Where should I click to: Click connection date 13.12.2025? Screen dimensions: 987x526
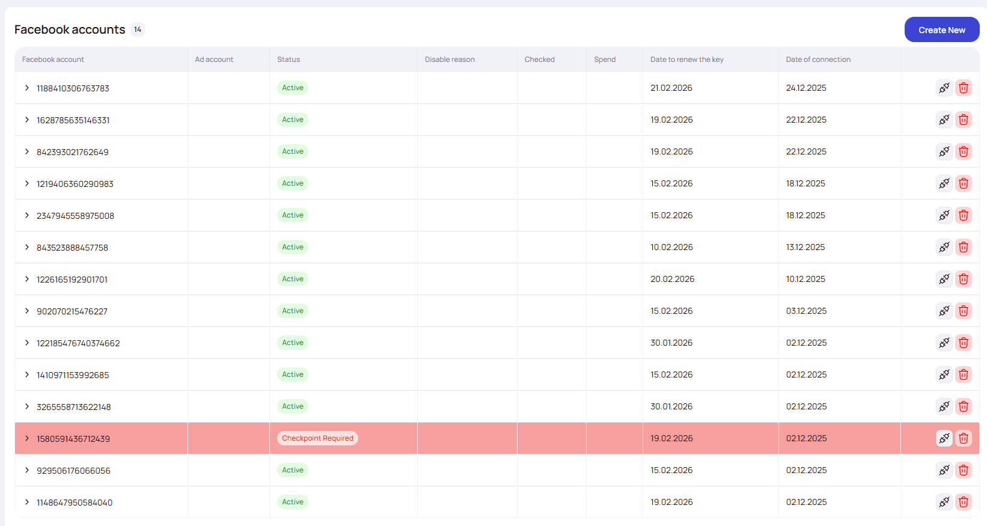(805, 247)
